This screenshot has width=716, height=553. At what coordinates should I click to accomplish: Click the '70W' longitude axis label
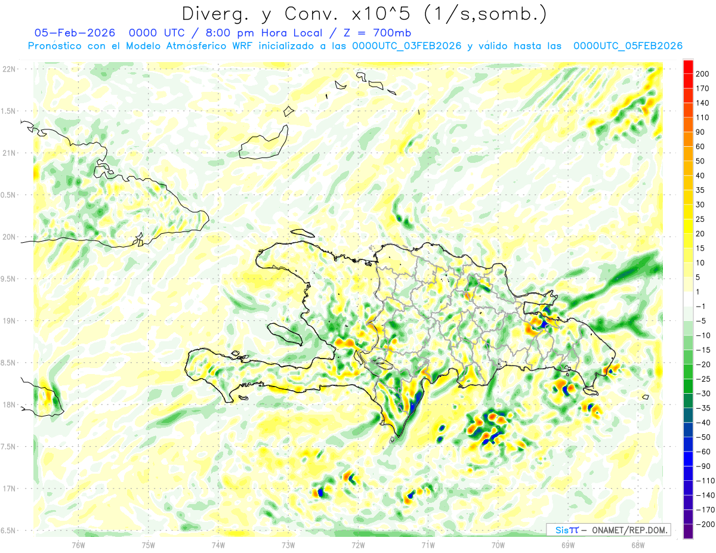pos(498,545)
